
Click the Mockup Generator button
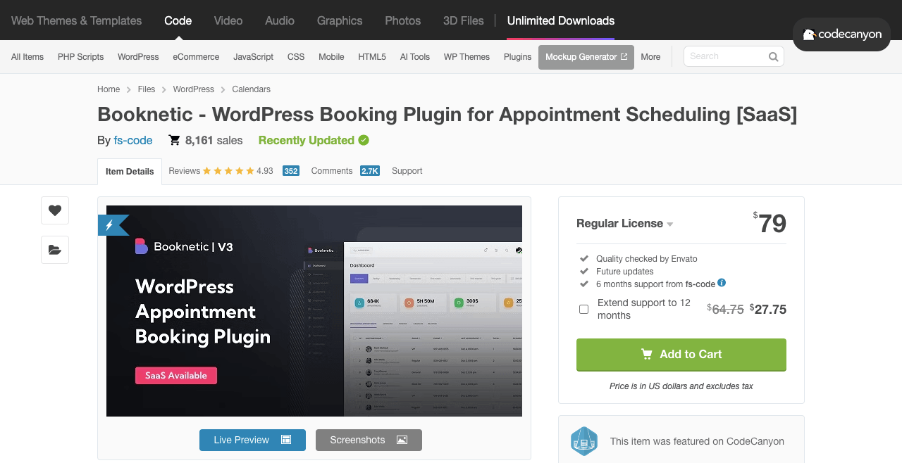pos(586,57)
